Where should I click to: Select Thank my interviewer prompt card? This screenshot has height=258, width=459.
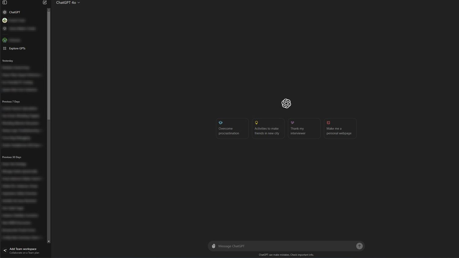point(304,128)
